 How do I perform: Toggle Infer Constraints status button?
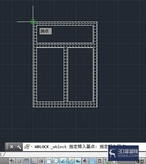[12, 161]
